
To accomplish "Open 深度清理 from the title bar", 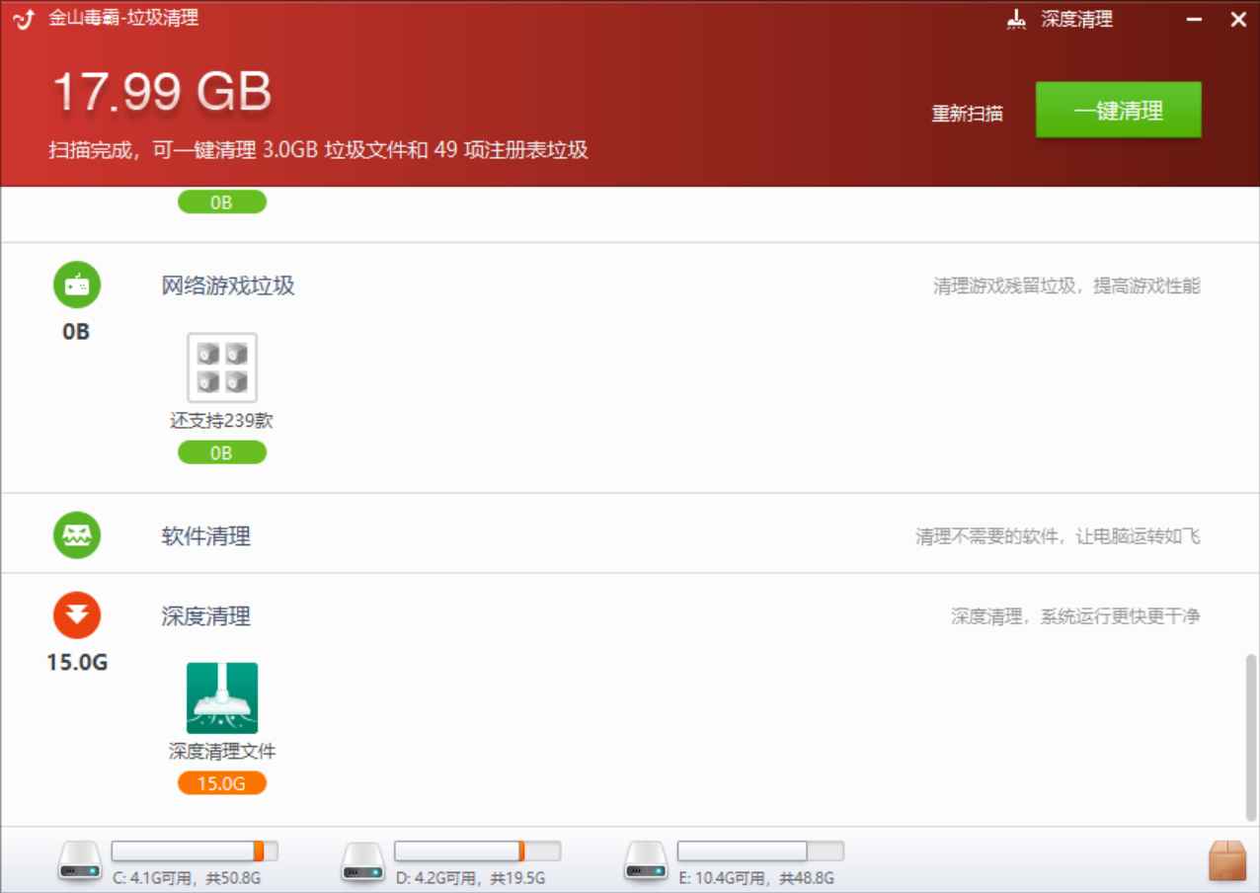I will 1075,18.
